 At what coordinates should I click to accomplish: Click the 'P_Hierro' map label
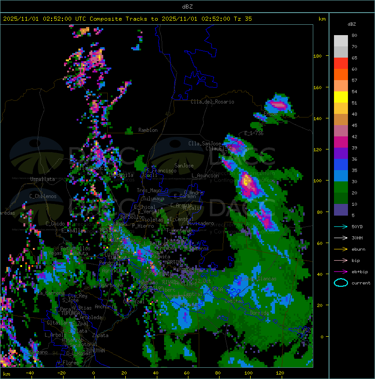point(143,226)
